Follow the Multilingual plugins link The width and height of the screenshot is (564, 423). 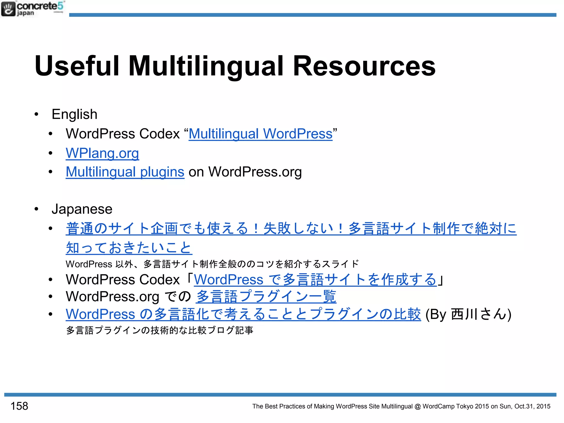pyautogui.click(x=125, y=172)
